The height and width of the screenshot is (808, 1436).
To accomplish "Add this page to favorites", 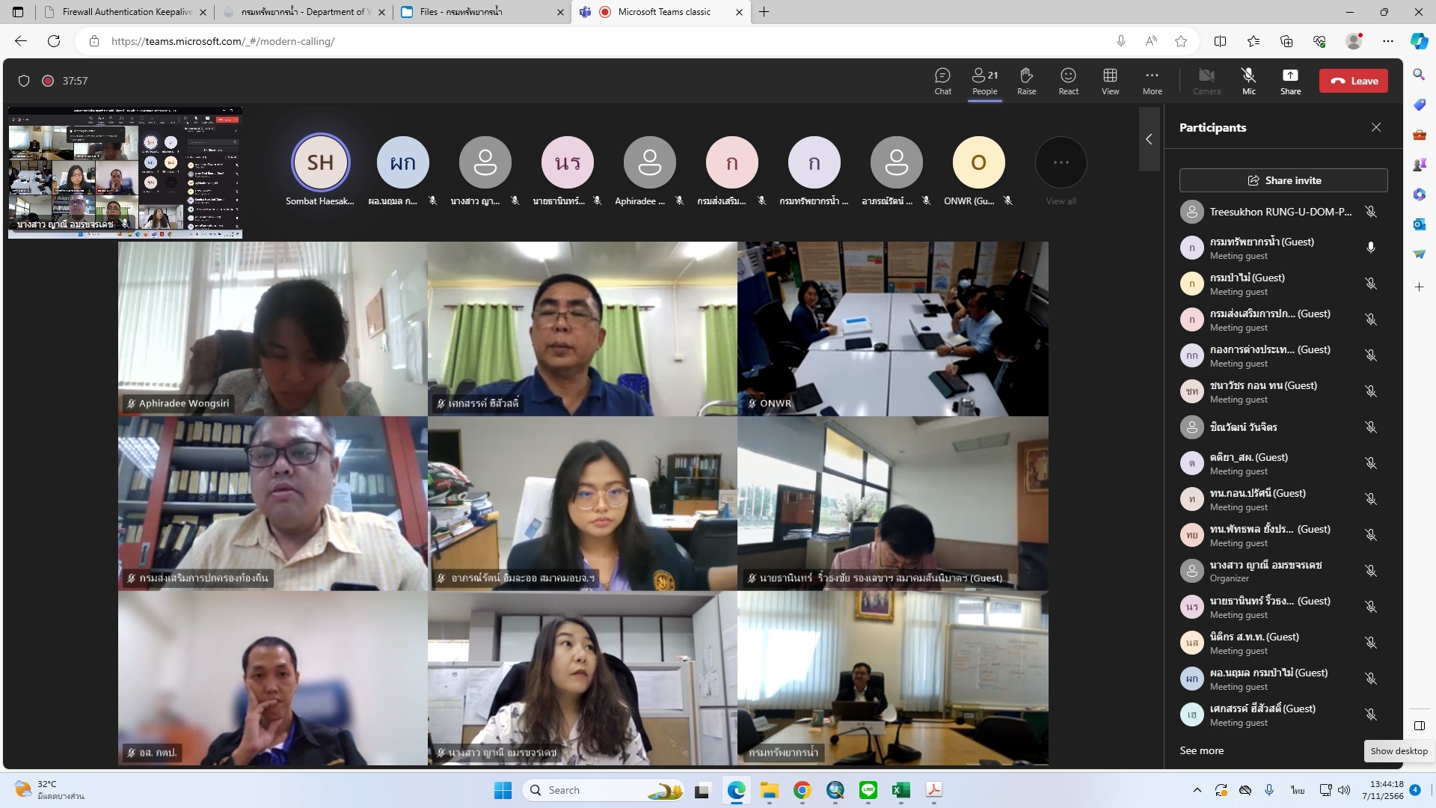I will pos(1181,41).
